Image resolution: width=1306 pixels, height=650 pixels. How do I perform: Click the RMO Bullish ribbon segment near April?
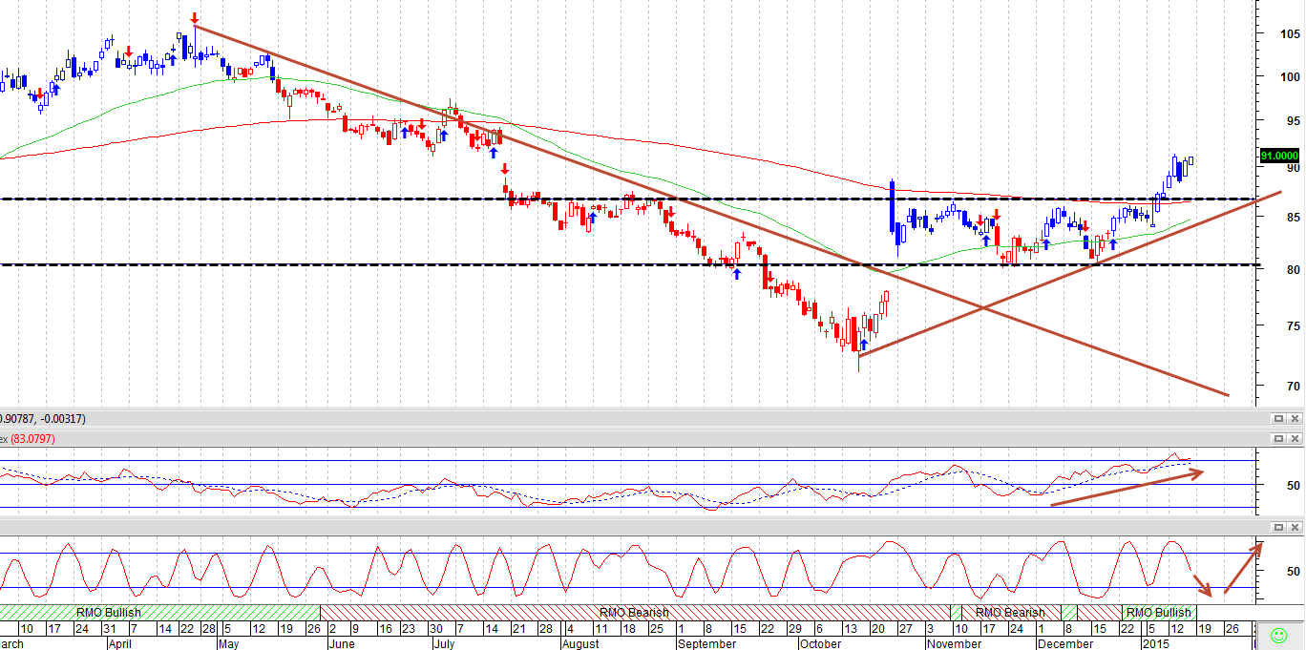tap(109, 612)
